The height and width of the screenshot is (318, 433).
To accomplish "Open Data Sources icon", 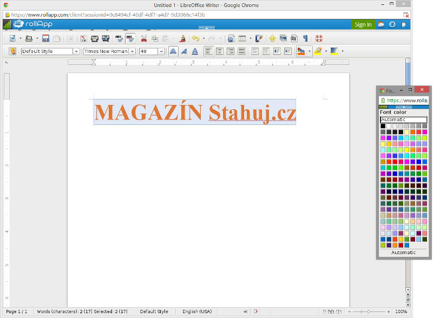I will tap(294, 38).
